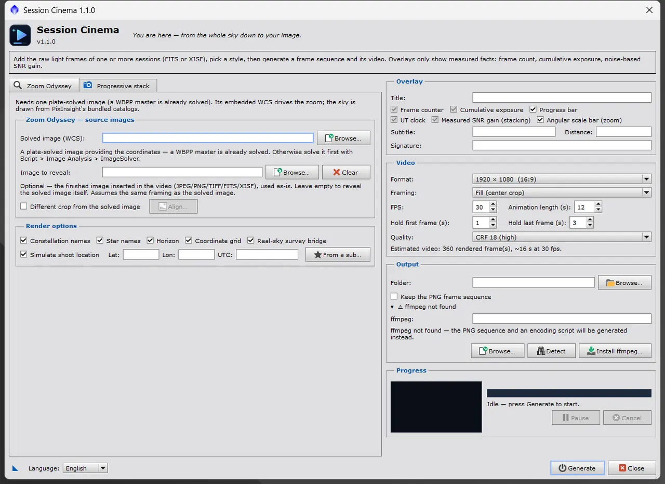This screenshot has width=665, height=484.
Task: Click the Solved image (WCS) input field
Action: (x=208, y=138)
